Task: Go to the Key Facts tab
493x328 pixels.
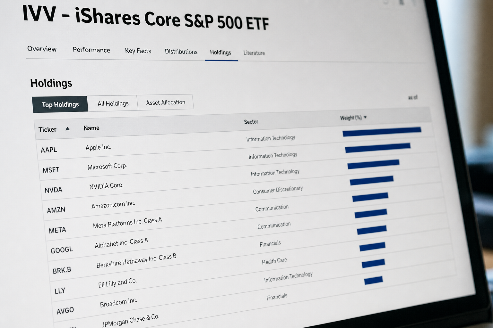Action: click(138, 51)
